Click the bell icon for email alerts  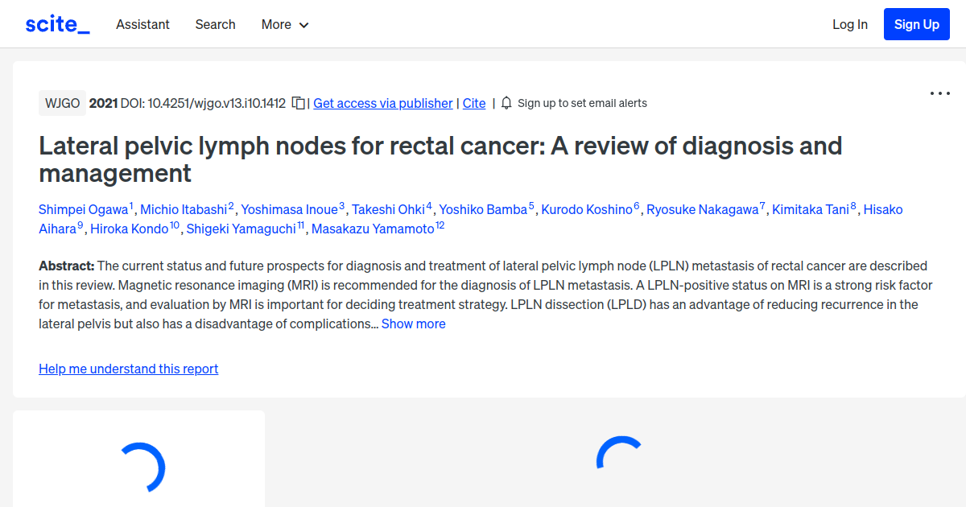point(506,103)
